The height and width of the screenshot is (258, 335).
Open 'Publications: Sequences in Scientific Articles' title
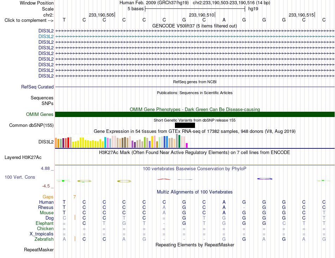coord(195,93)
